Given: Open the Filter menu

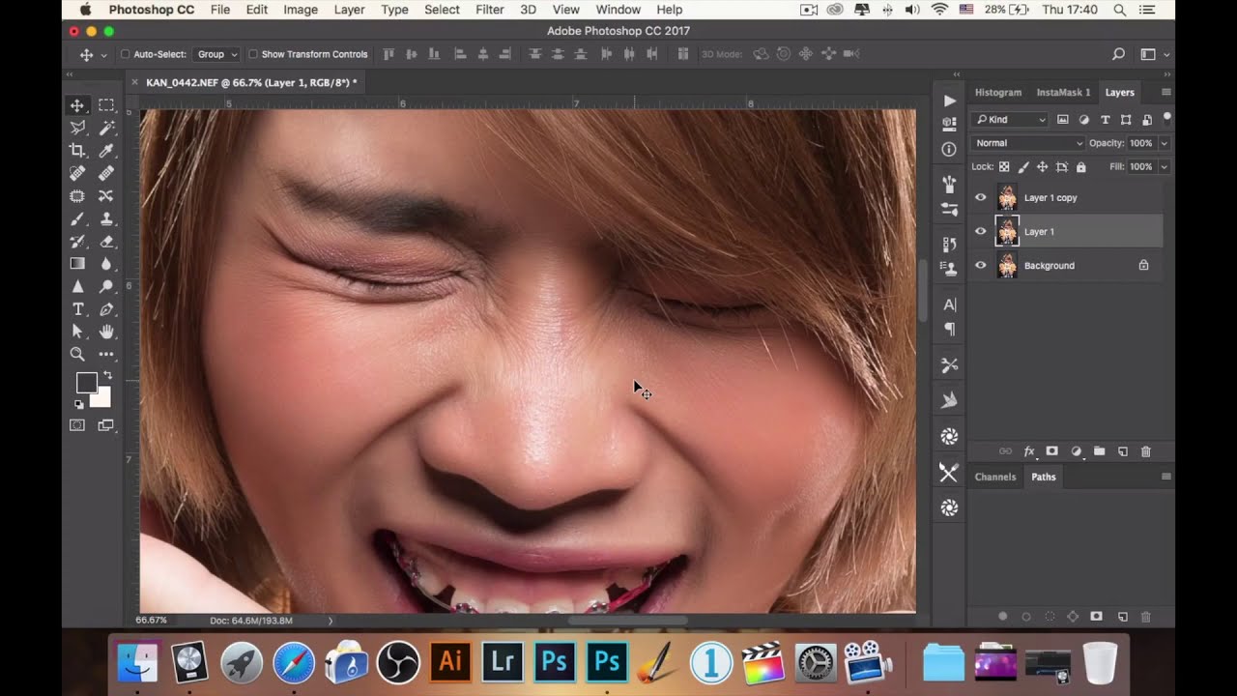Looking at the screenshot, I should point(489,10).
